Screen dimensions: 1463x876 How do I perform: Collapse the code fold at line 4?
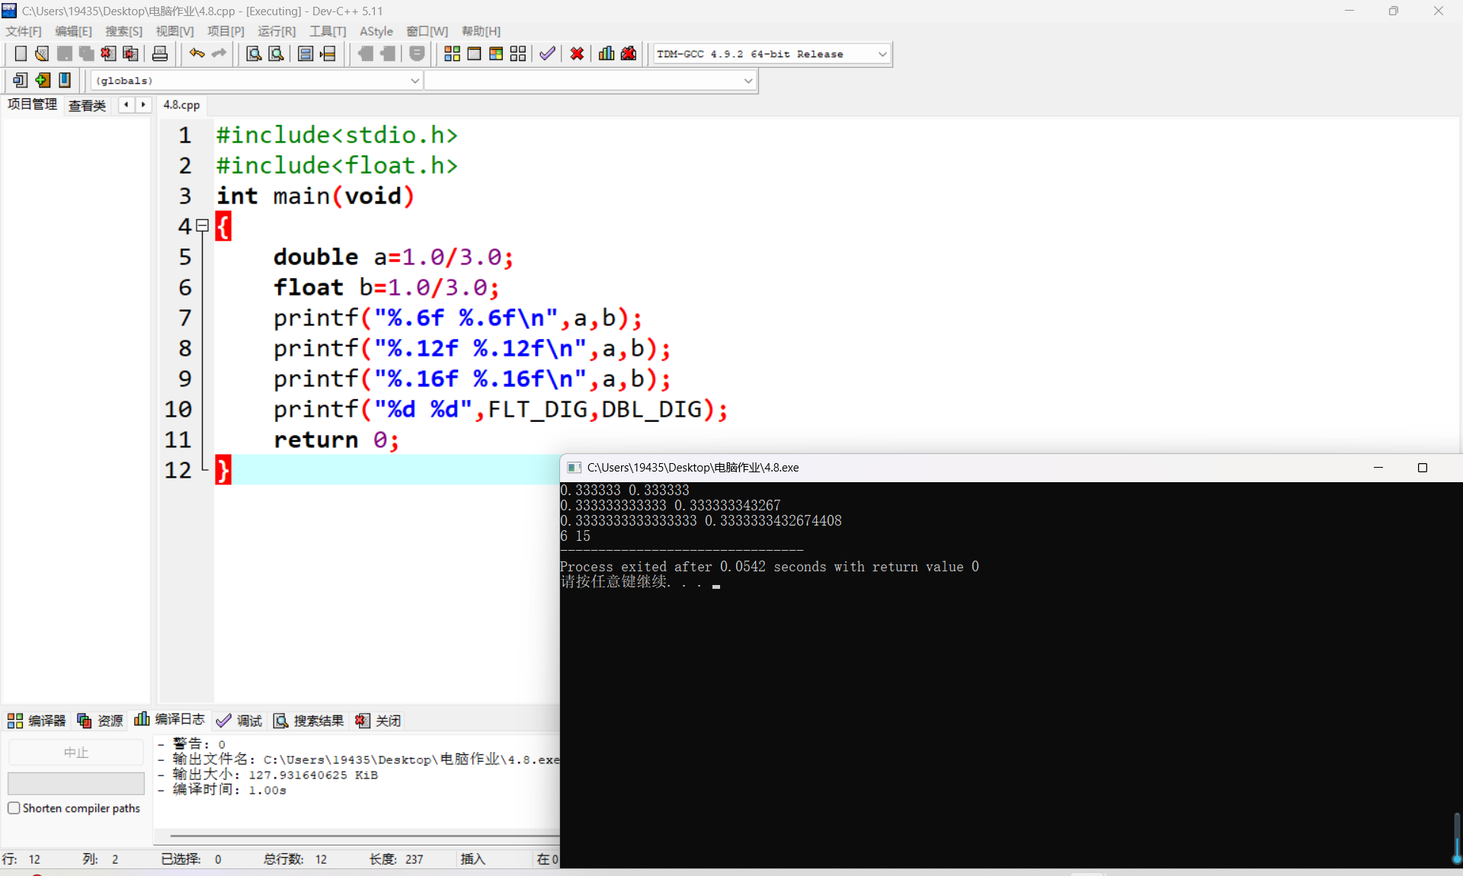click(x=203, y=225)
